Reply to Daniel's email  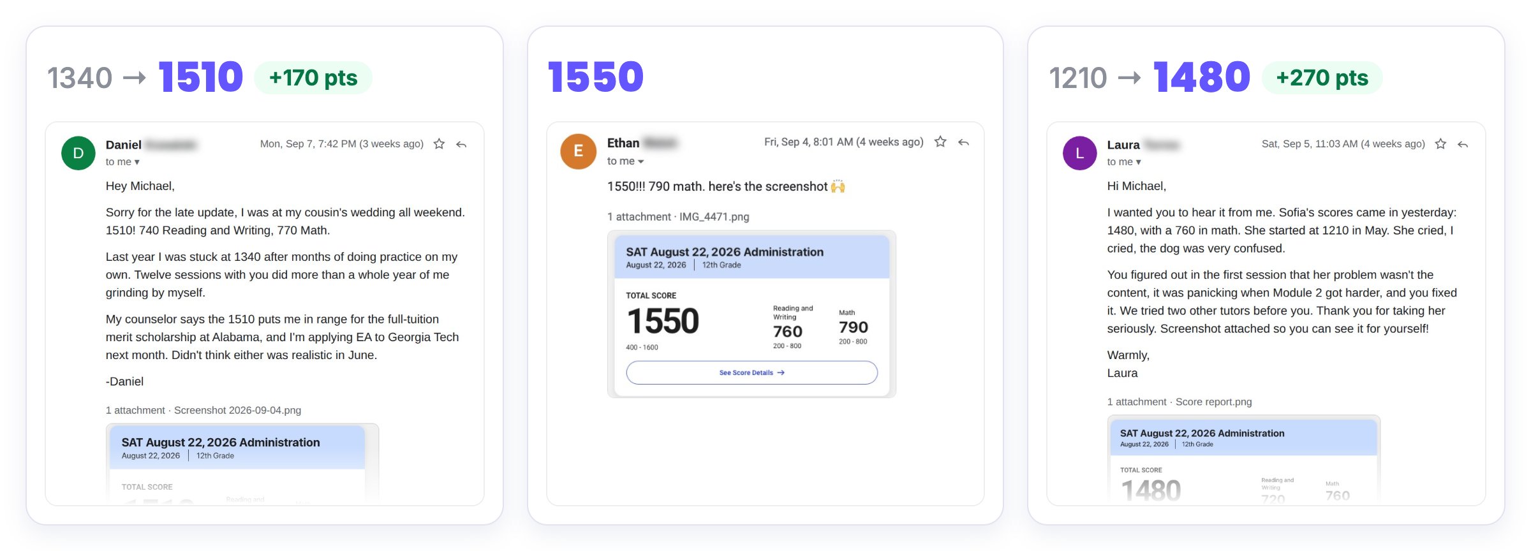[x=461, y=145]
